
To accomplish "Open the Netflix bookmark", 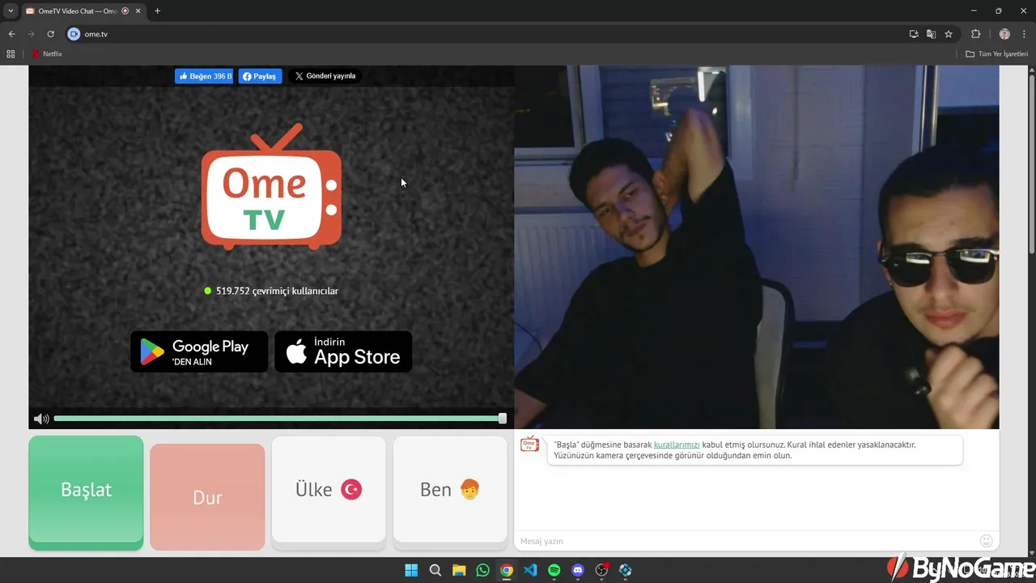I will (x=47, y=54).
